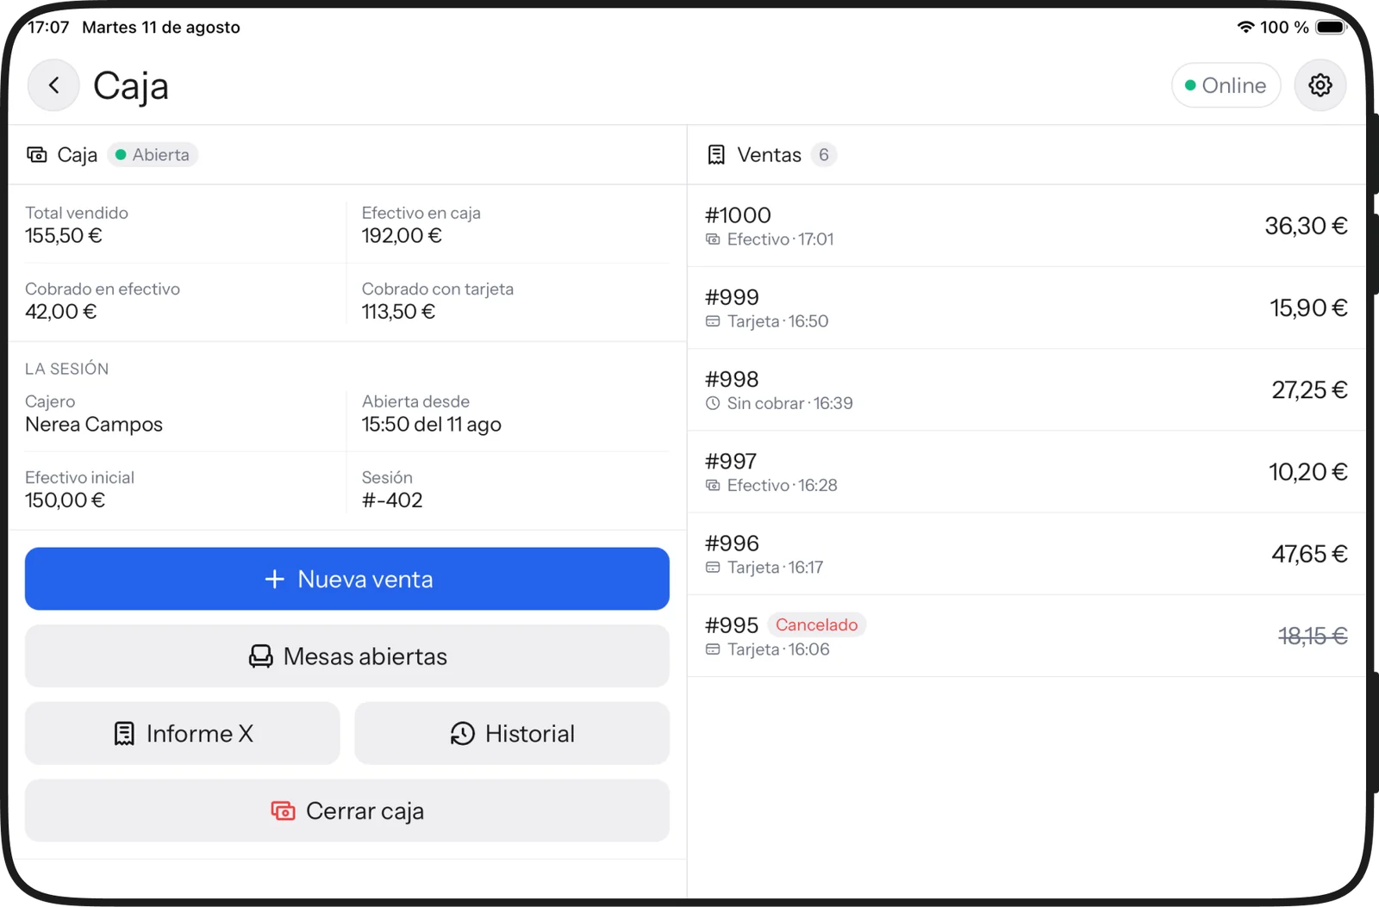Go back using the chevron arrow button
Viewport: 1379px width, 907px height.
pyautogui.click(x=53, y=85)
